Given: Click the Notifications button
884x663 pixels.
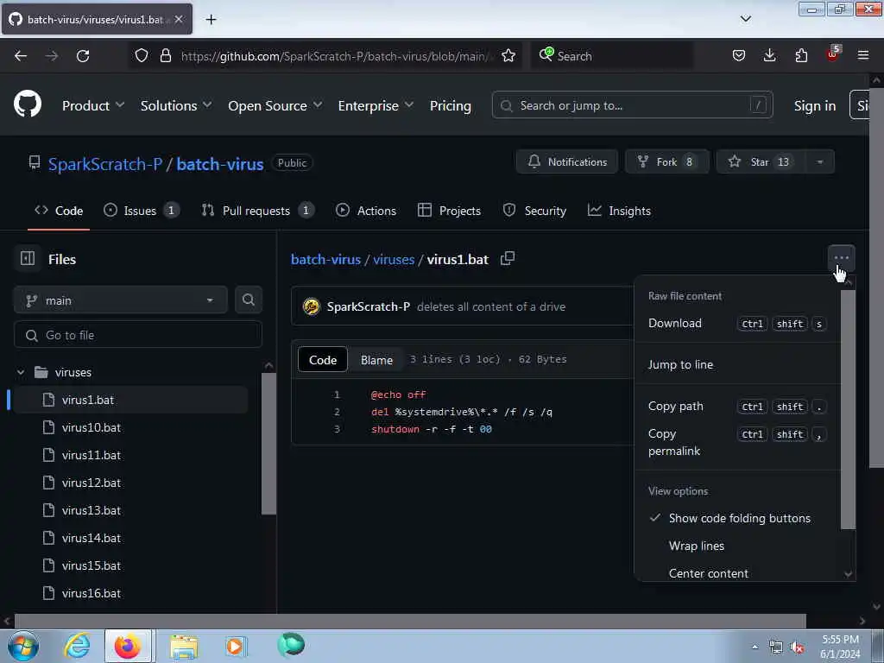Looking at the screenshot, I should (566, 161).
